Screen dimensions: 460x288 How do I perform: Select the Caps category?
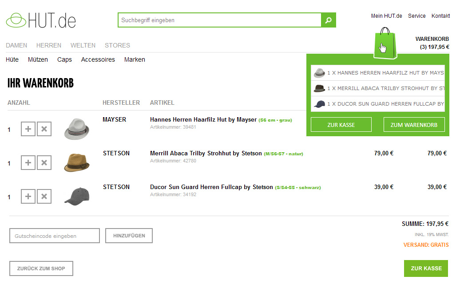pyautogui.click(x=64, y=59)
